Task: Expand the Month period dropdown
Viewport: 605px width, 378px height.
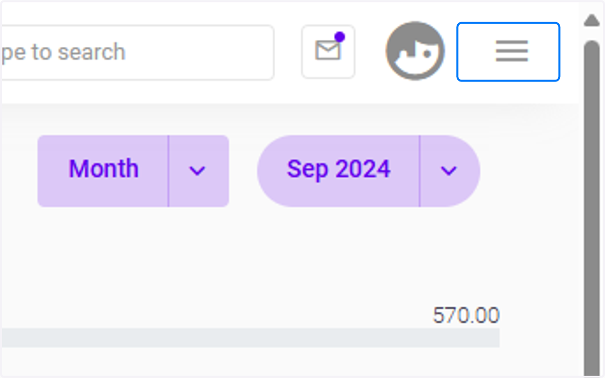Action: [199, 171]
